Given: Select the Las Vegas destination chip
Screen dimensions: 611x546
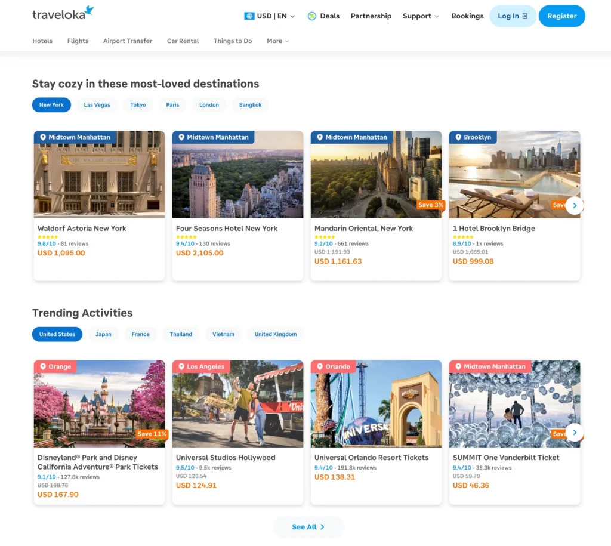Looking at the screenshot, I should [97, 105].
